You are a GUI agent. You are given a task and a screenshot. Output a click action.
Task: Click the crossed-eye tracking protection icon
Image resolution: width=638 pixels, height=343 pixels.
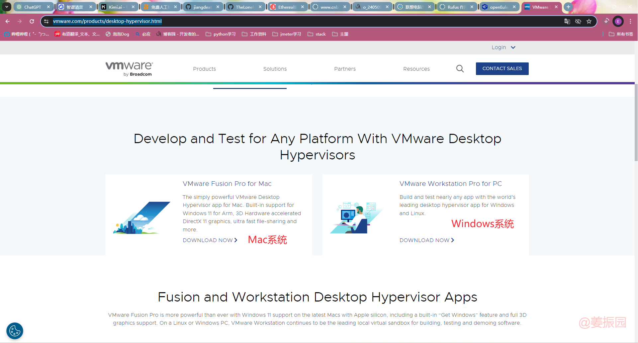pos(578,21)
